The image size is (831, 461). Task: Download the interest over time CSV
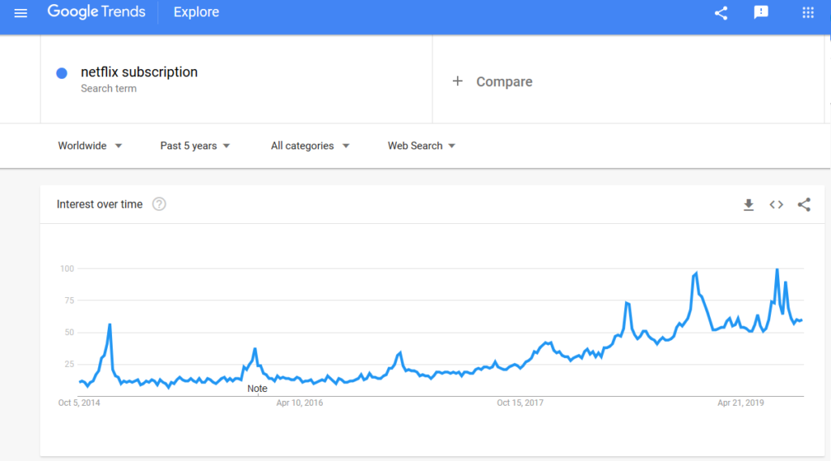[748, 205]
